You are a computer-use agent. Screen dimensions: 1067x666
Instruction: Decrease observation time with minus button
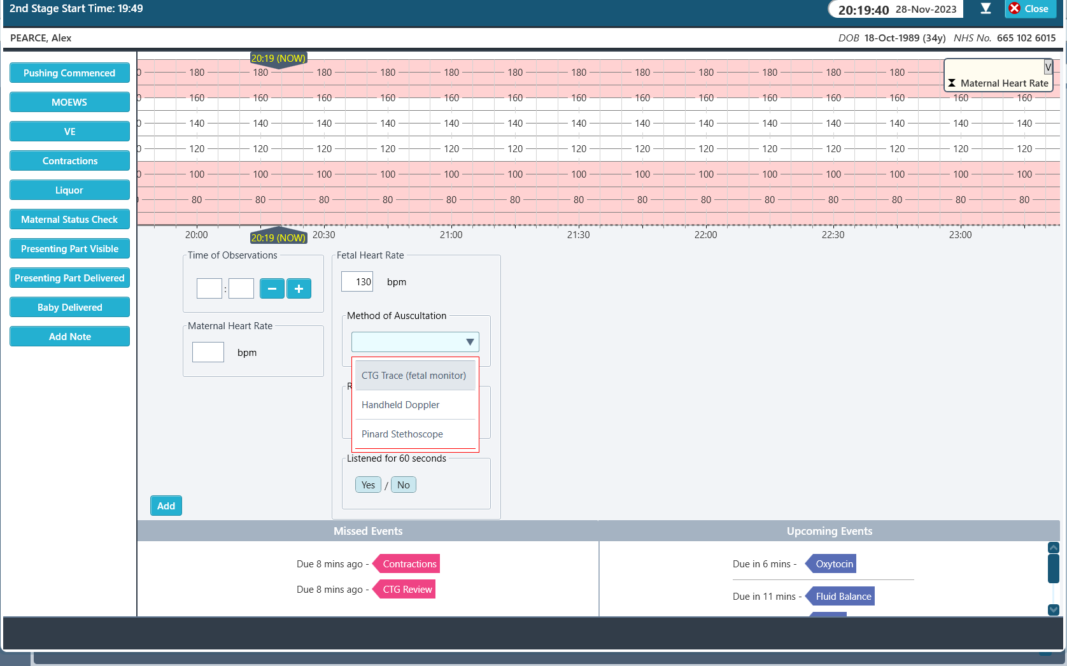point(272,288)
